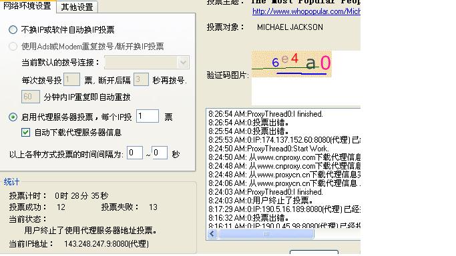Choose 启用代理服务器投票 radio button
Screen dimensions: 456x256
13,117
